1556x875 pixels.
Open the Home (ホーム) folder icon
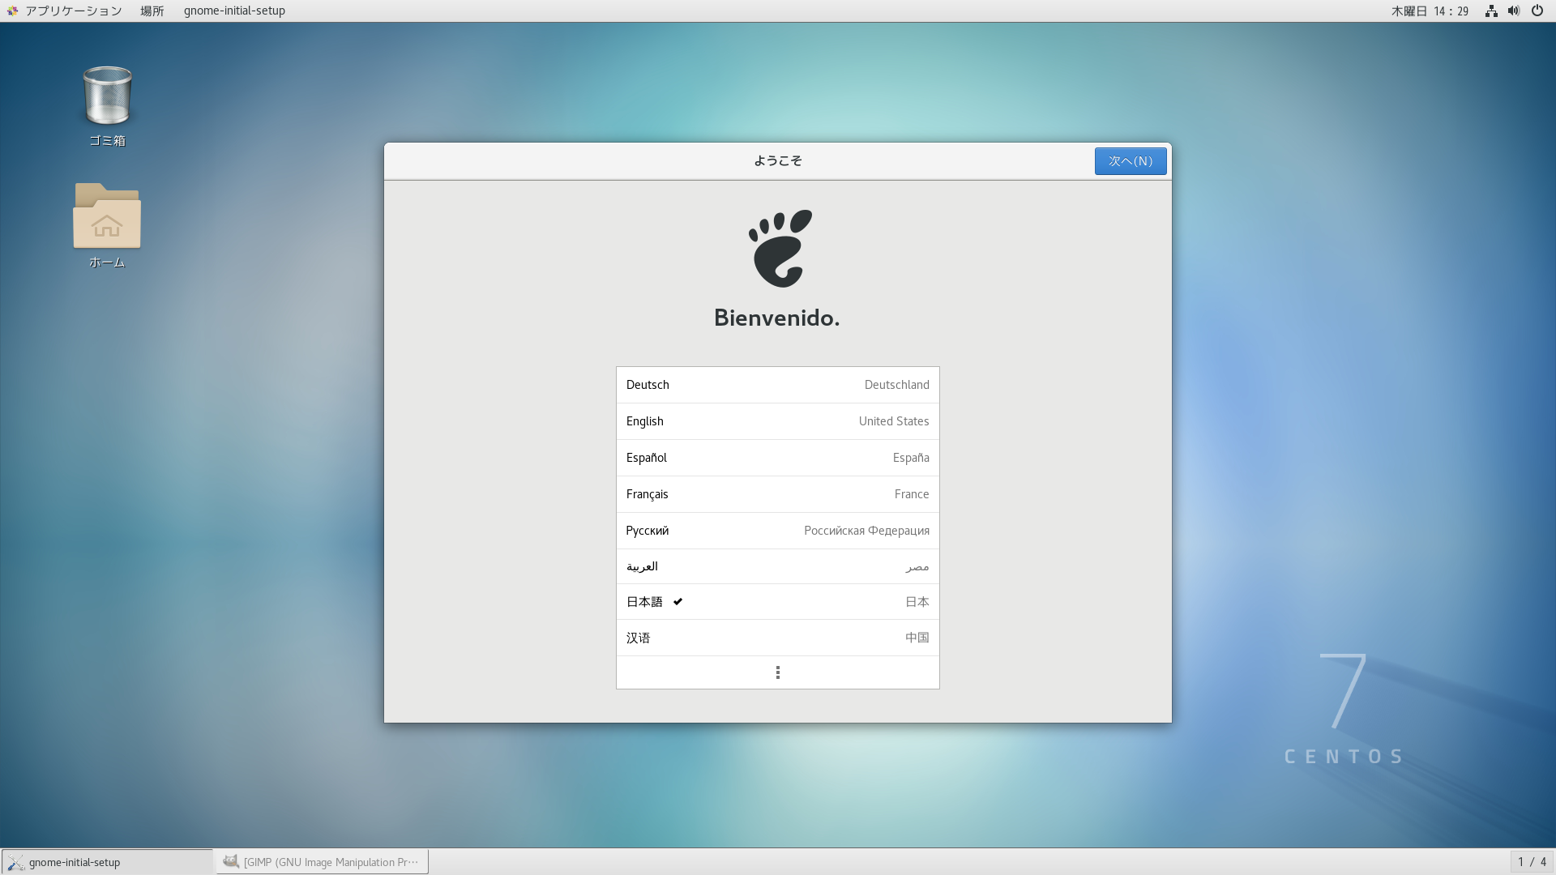pos(107,217)
